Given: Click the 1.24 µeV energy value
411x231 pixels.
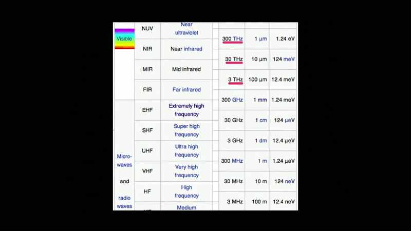Looking at the screenshot, I should point(284,161).
